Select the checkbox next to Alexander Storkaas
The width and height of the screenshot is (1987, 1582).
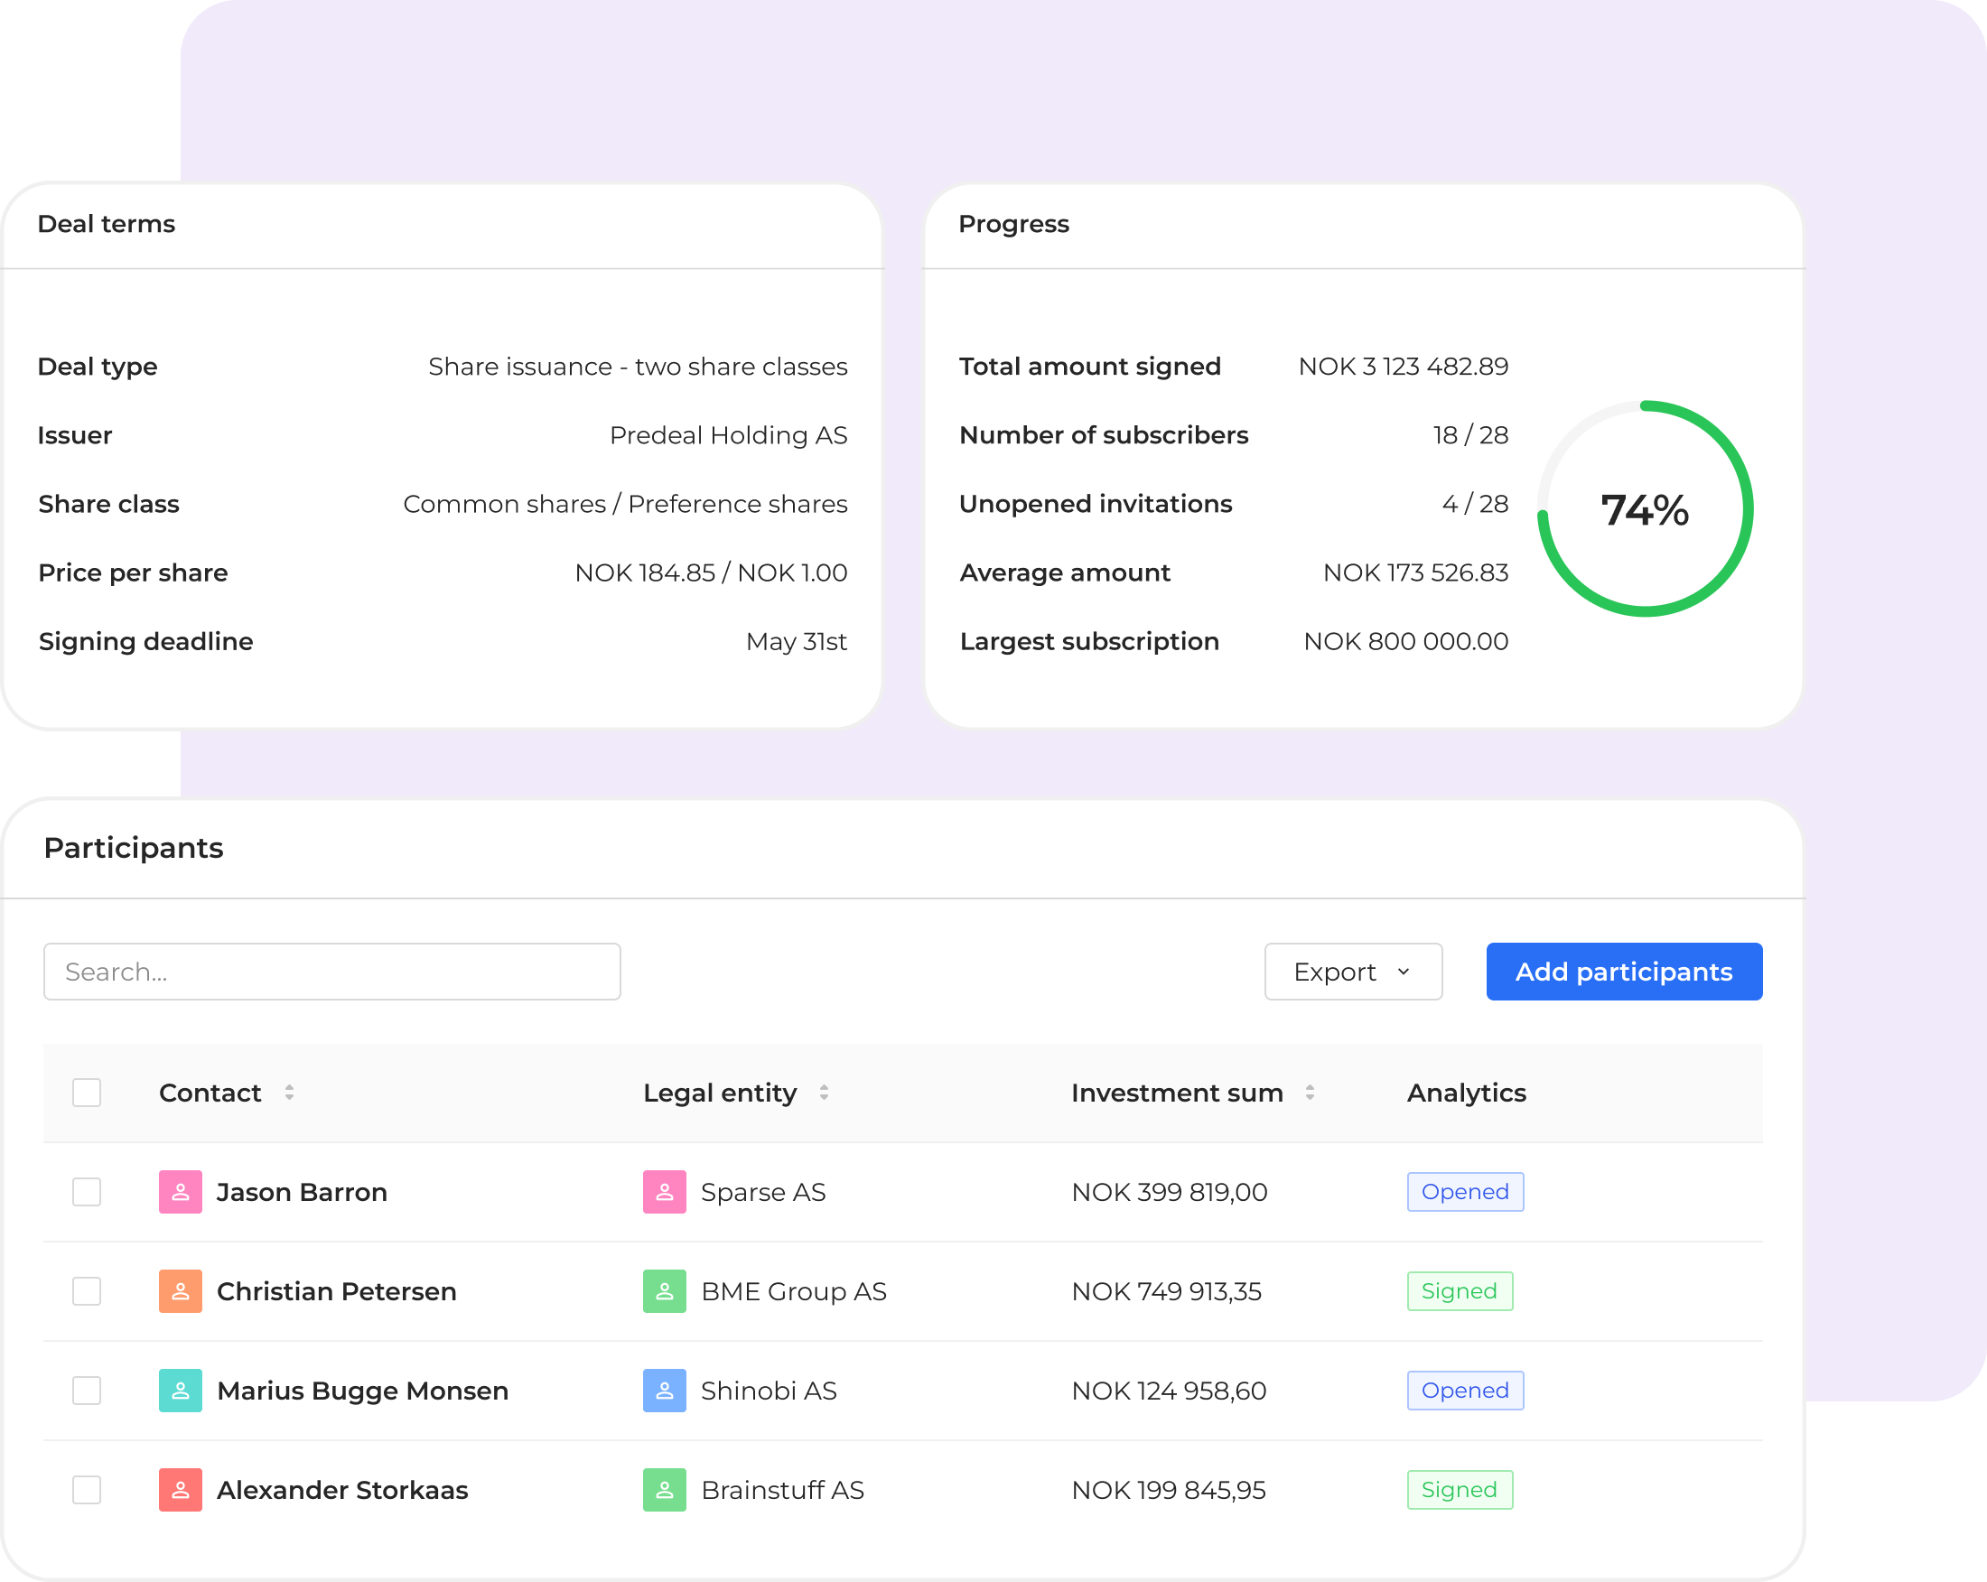(87, 1490)
